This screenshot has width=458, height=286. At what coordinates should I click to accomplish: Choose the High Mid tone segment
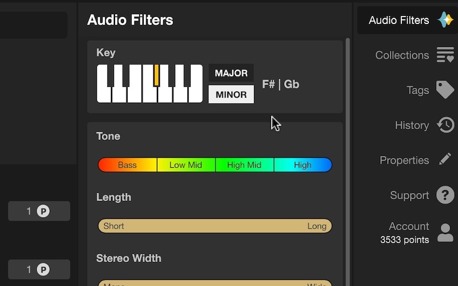(244, 165)
